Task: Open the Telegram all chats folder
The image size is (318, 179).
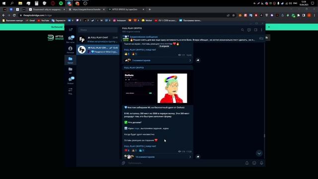Action: 71,39
